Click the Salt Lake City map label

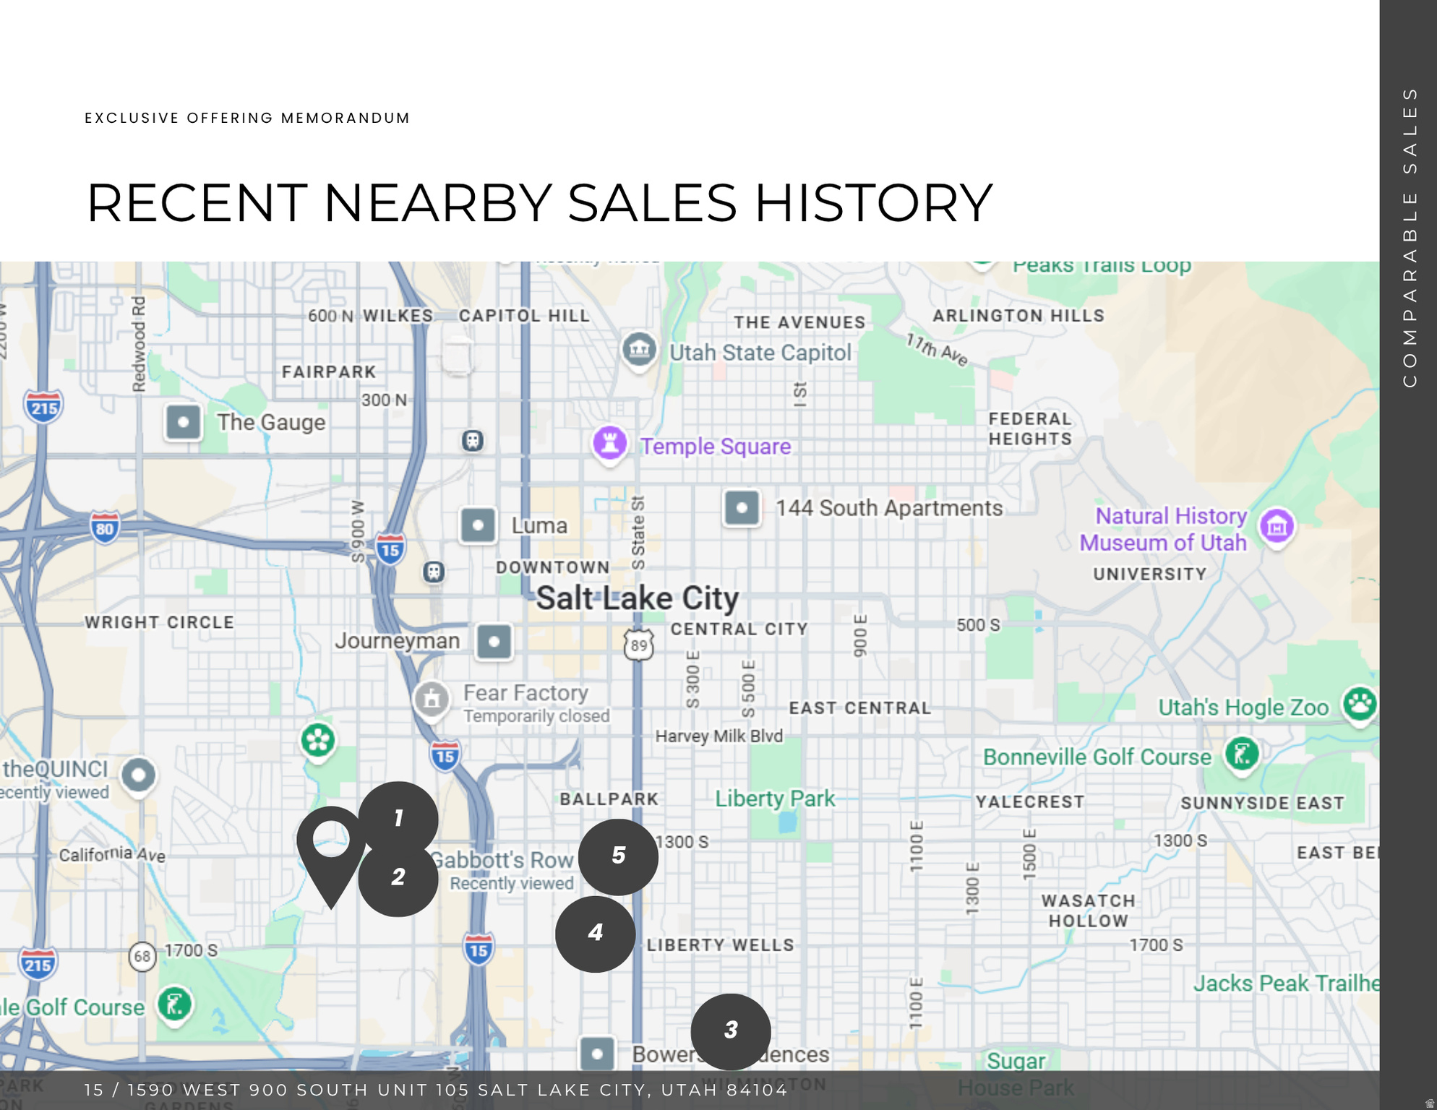(x=637, y=598)
